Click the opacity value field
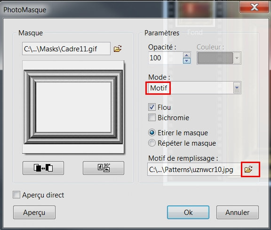 (166, 58)
